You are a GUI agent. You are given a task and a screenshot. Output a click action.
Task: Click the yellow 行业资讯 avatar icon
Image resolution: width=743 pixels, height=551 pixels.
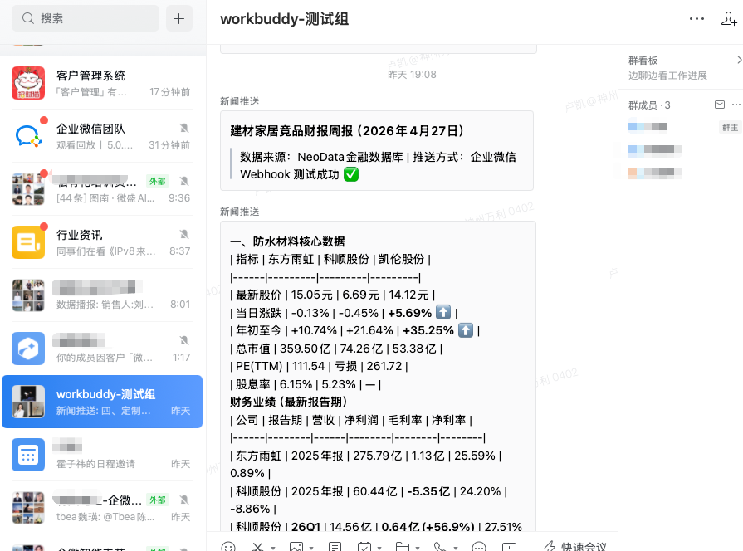point(28,242)
